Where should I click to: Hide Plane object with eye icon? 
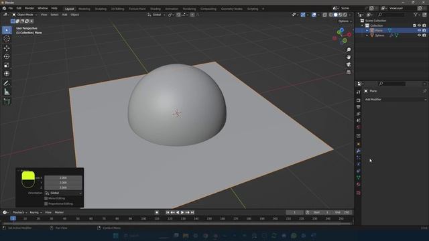point(419,30)
